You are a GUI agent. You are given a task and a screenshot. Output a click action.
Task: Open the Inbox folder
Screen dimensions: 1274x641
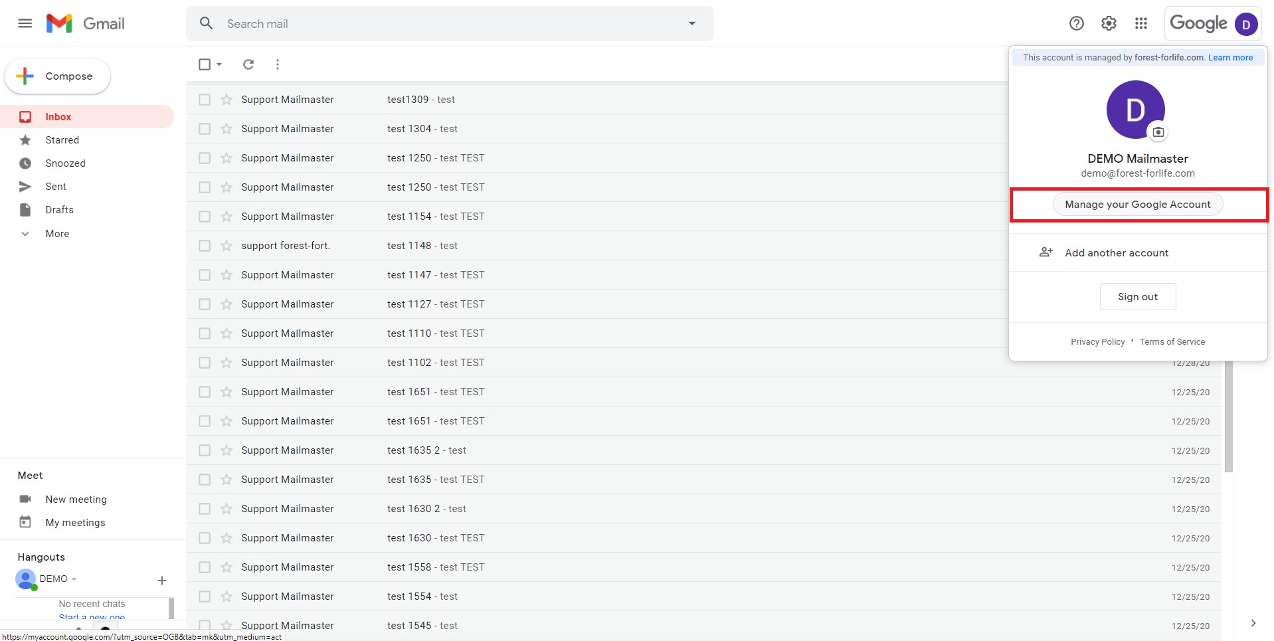[x=87, y=117]
